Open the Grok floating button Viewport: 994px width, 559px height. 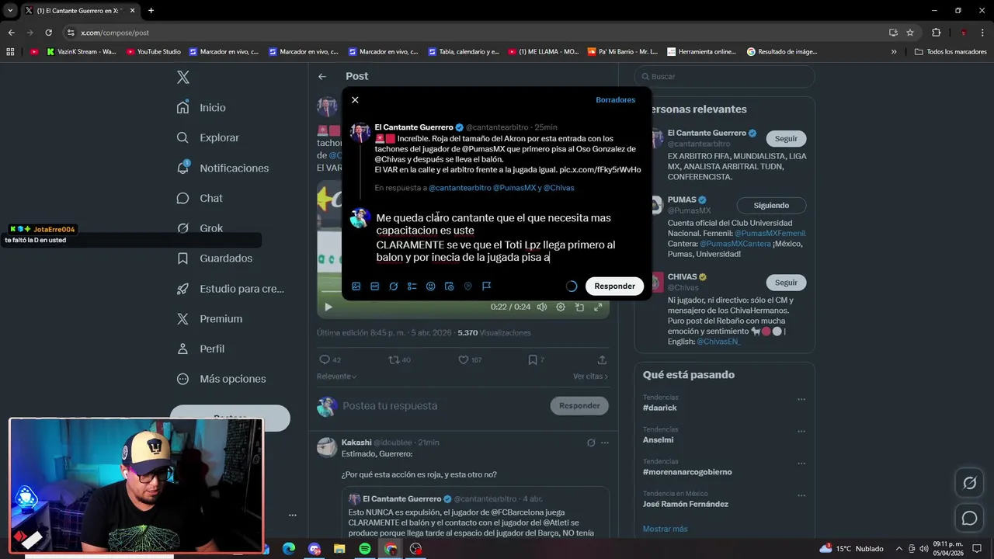[x=969, y=484]
